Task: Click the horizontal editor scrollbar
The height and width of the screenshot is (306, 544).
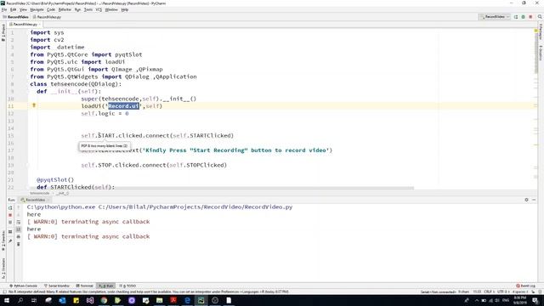Action: tap(222, 189)
